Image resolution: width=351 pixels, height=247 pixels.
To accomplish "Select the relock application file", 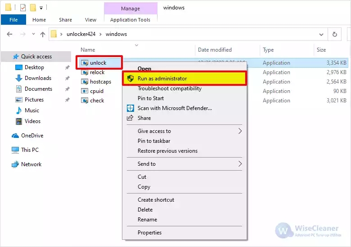I will (x=97, y=72).
